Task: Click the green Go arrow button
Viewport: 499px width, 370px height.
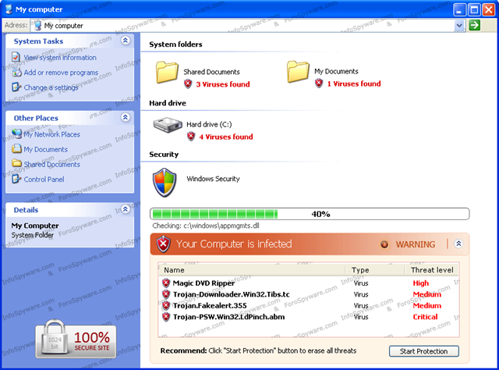Action: point(475,25)
